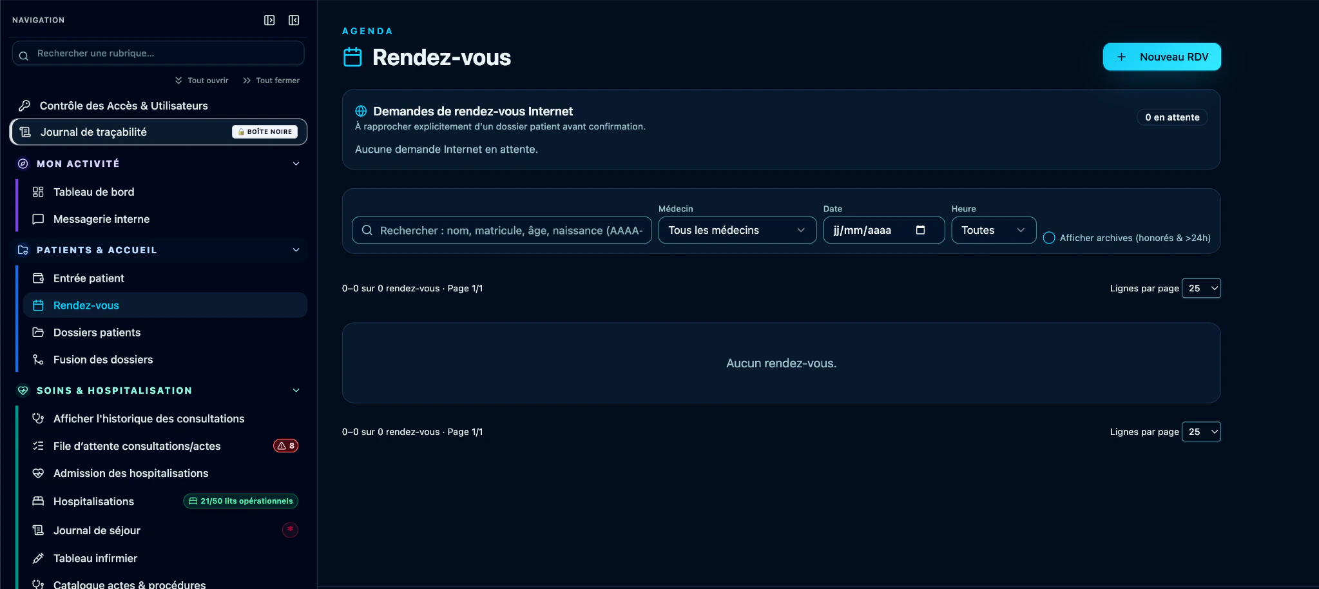Click the collapse sidebar panel icon

coord(294,20)
